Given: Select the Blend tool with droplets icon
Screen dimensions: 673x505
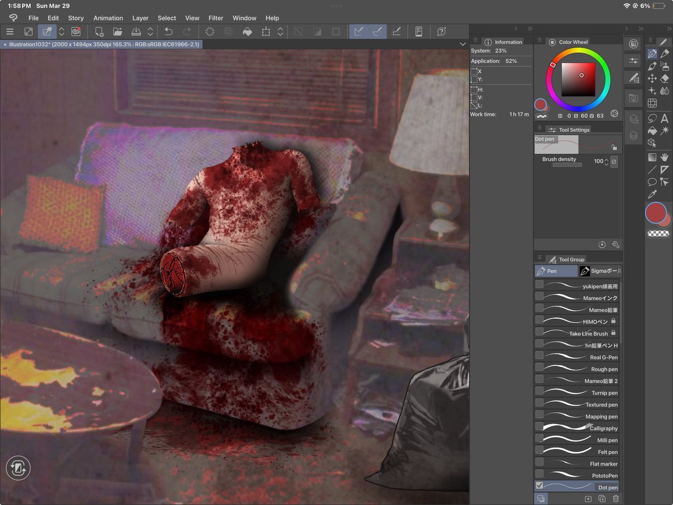Looking at the screenshot, I should click(665, 91).
